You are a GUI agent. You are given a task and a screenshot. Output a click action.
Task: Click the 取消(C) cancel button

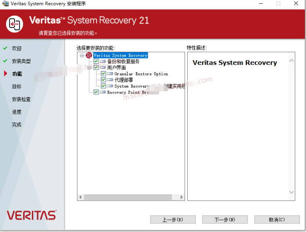277,219
